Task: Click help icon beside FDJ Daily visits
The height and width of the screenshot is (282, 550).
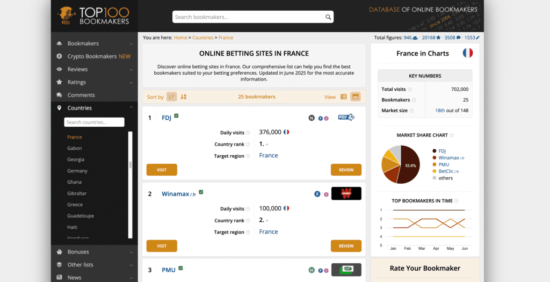Action: 248,133
